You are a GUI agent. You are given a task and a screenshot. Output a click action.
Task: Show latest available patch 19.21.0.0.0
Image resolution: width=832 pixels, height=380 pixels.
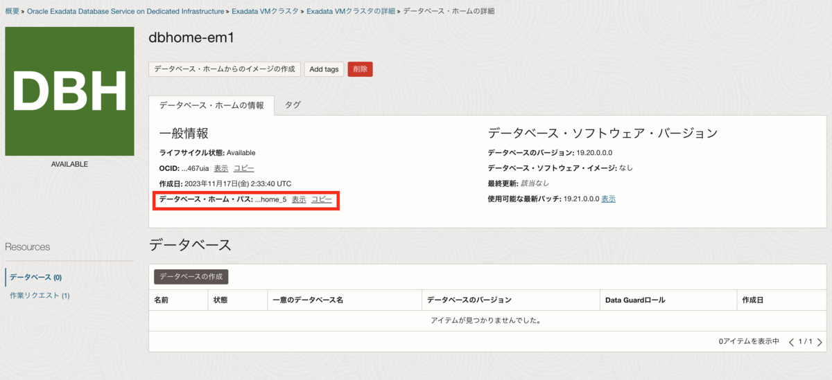pos(608,199)
